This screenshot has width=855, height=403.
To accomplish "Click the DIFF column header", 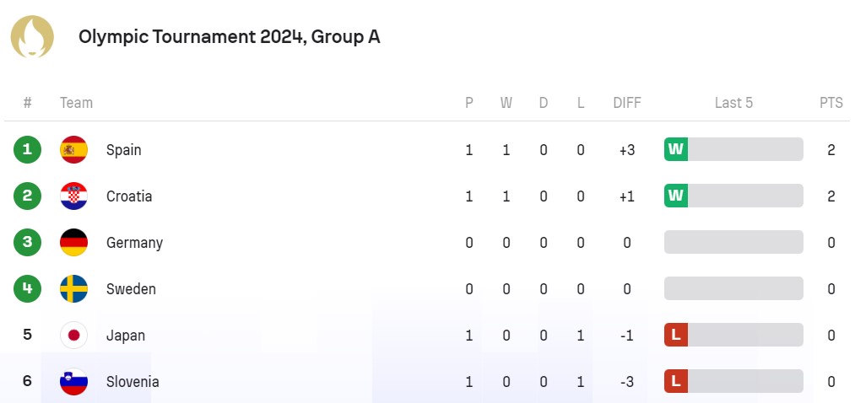I will 627,103.
